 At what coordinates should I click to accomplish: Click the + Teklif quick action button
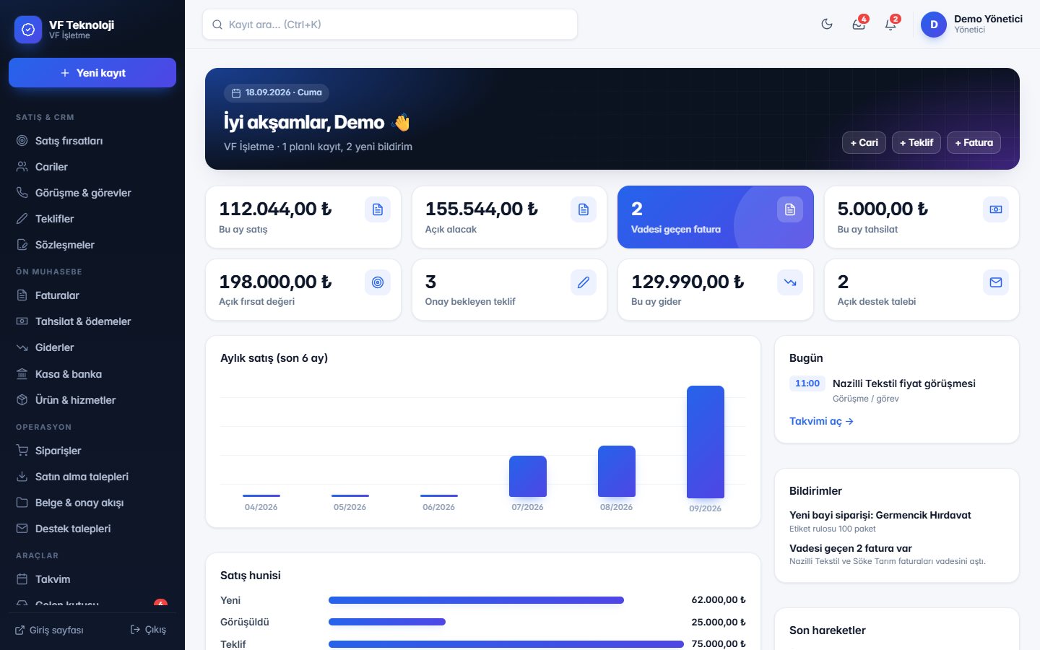pyautogui.click(x=916, y=142)
